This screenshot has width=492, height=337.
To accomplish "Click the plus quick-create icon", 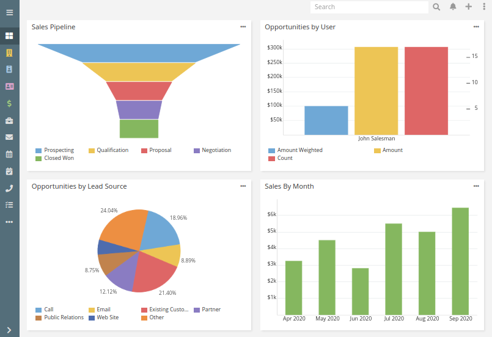I will point(468,7).
